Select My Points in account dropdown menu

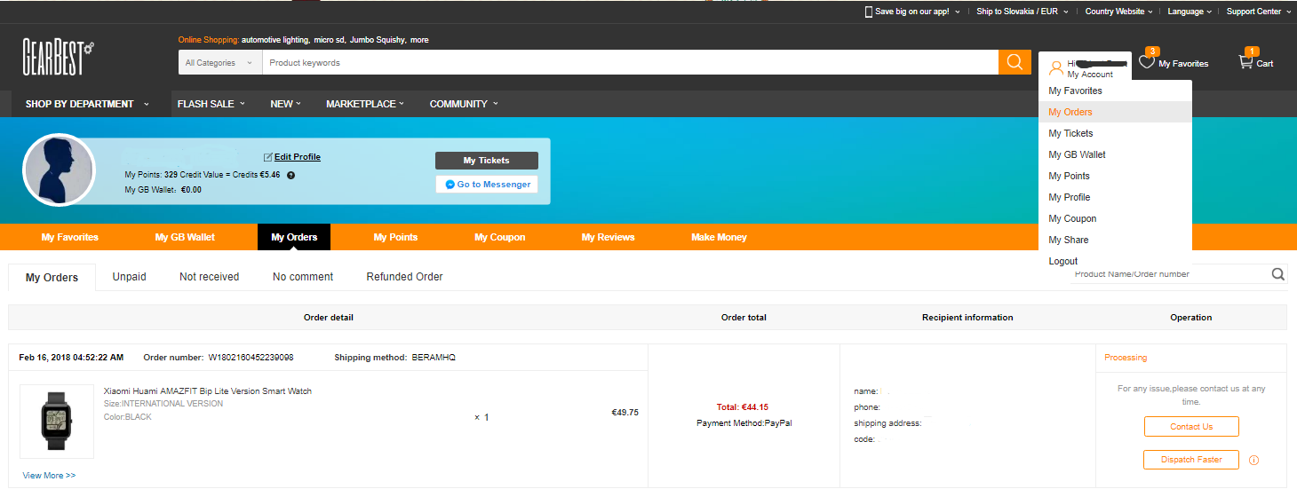[1115, 176]
